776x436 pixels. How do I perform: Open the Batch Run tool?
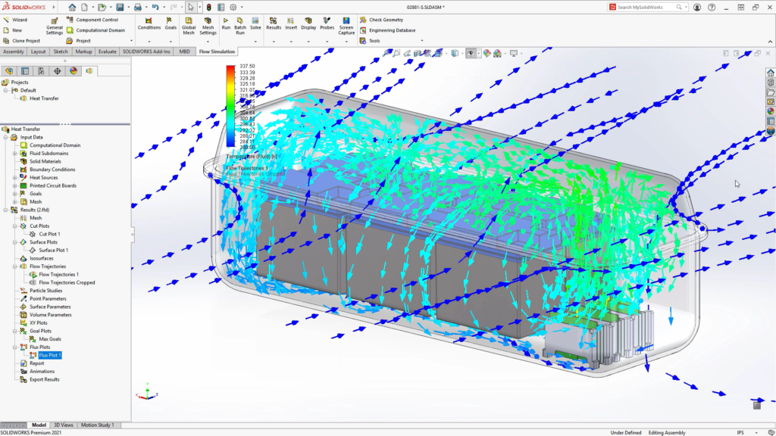(x=240, y=25)
